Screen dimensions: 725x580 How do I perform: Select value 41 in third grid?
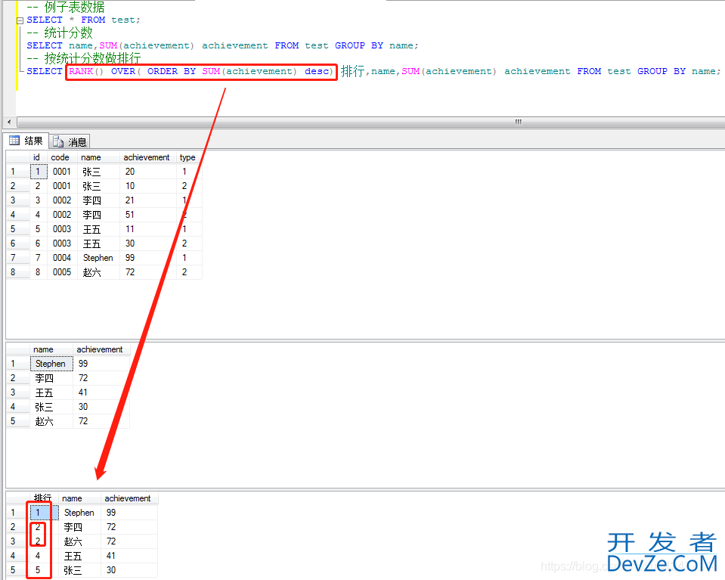[x=129, y=556]
